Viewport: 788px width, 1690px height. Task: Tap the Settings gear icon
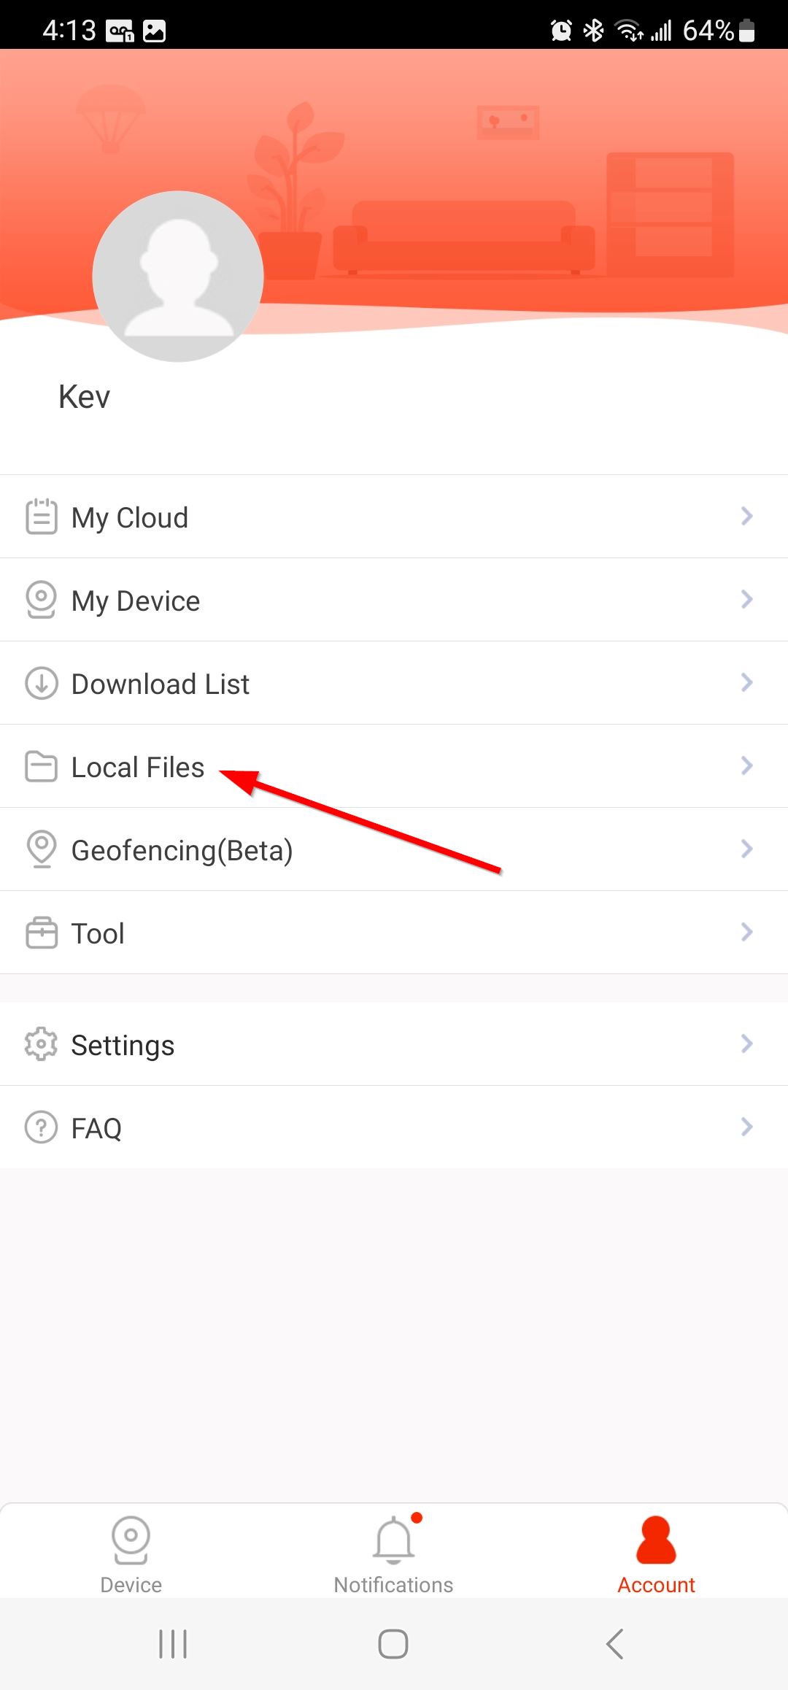coord(42,1044)
